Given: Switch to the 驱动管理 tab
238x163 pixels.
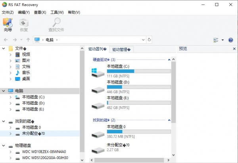Looking at the screenshot, I should (x=121, y=50).
